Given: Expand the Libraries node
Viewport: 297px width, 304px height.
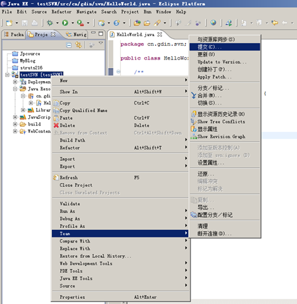Looking at the screenshot, I should [23, 110].
